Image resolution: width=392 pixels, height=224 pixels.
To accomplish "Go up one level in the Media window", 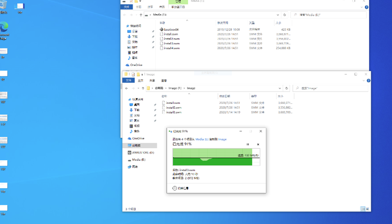I will 141,15.
